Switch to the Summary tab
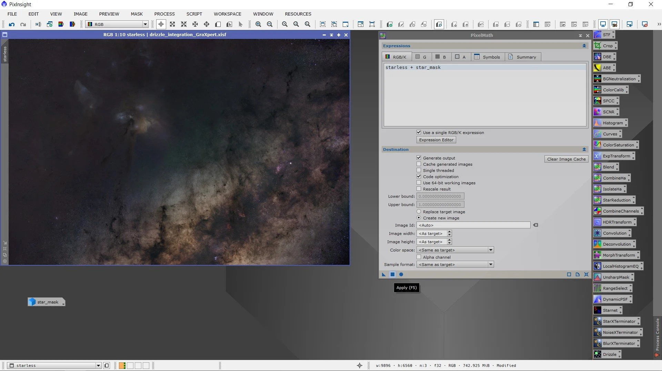 coord(522,57)
